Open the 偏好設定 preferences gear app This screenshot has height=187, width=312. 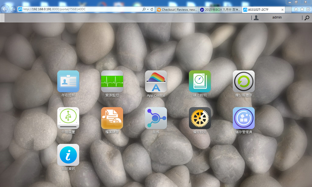(x=200, y=118)
